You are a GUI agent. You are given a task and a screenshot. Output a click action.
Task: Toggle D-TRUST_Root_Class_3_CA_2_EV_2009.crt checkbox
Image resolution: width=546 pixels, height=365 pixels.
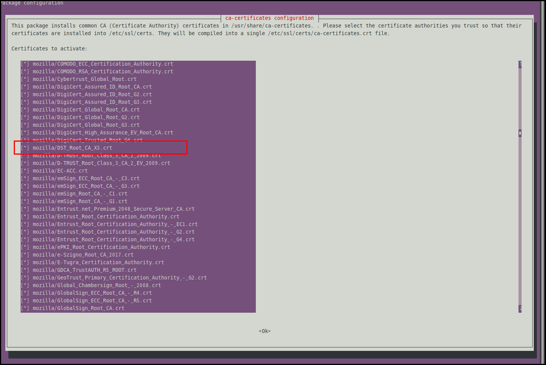(25, 163)
